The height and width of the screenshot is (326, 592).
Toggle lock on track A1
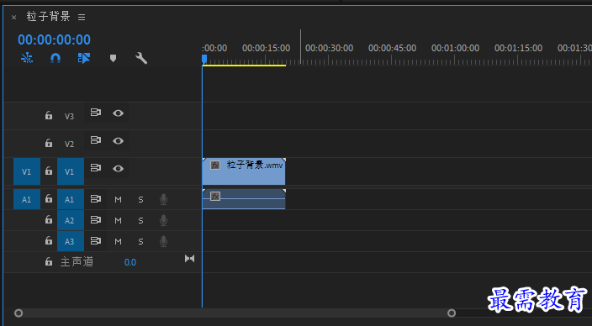click(49, 198)
